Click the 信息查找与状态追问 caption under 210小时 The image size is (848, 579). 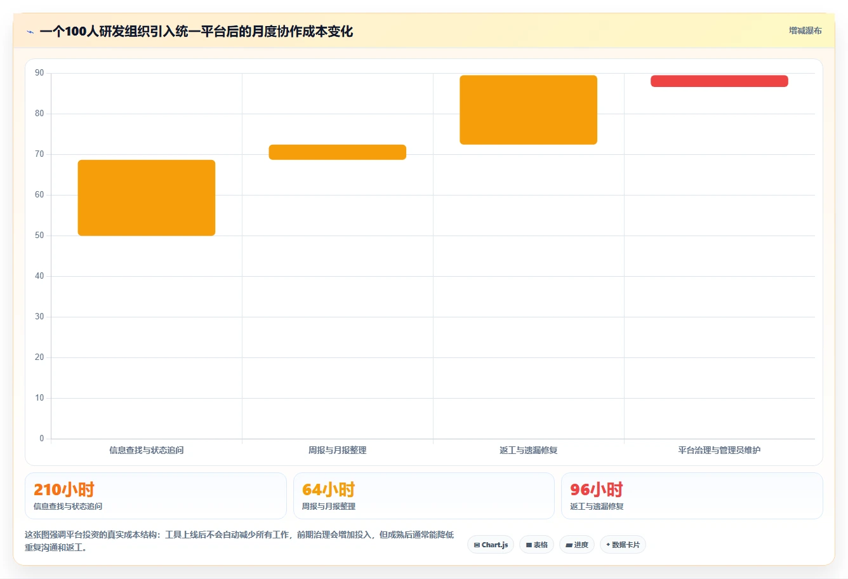pyautogui.click(x=68, y=507)
